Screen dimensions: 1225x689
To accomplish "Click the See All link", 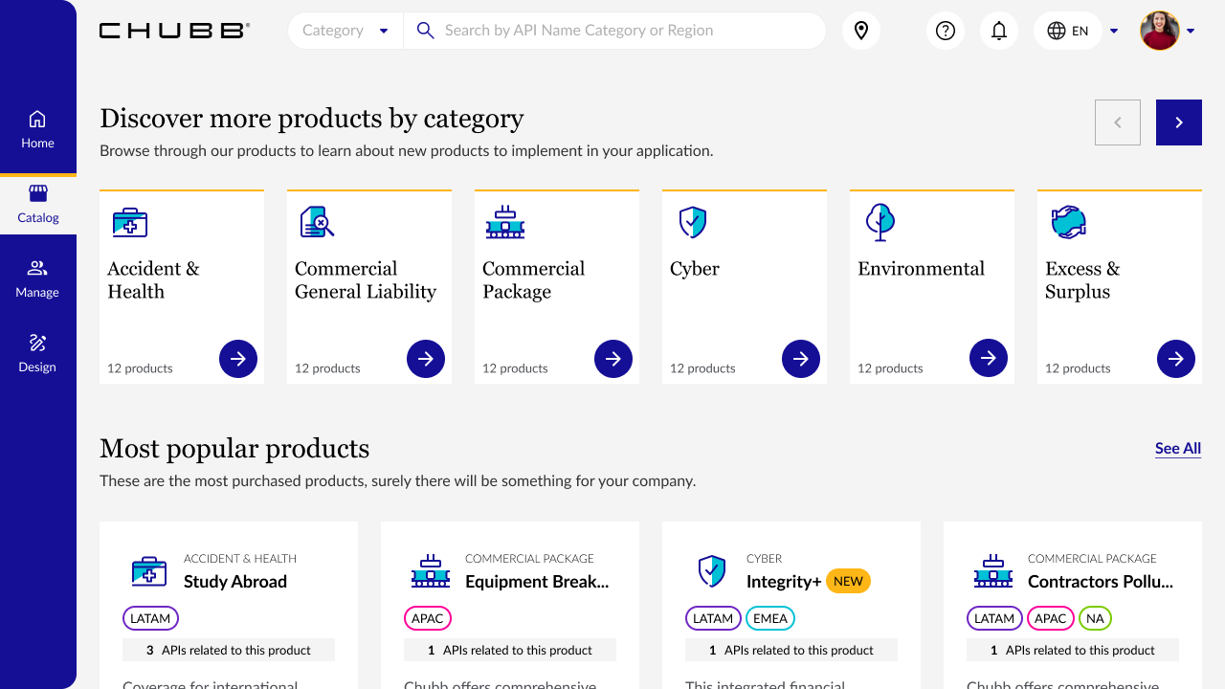I will click(1177, 448).
